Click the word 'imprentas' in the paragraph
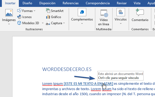Screen dimensions: 155x97 tap(50, 89)
